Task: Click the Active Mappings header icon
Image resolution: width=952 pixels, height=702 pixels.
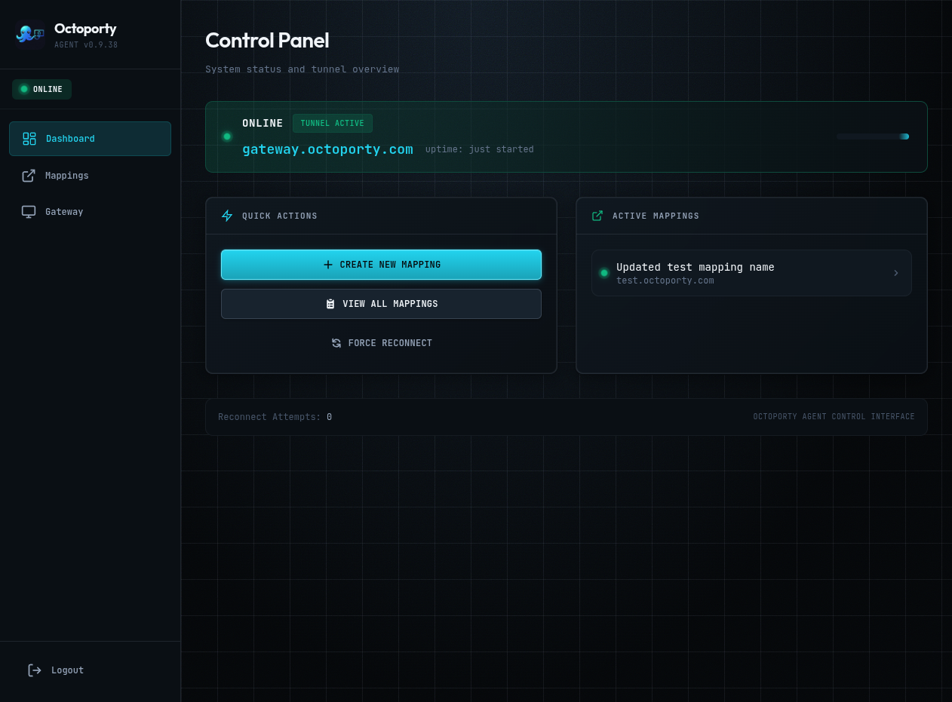Action: [597, 216]
